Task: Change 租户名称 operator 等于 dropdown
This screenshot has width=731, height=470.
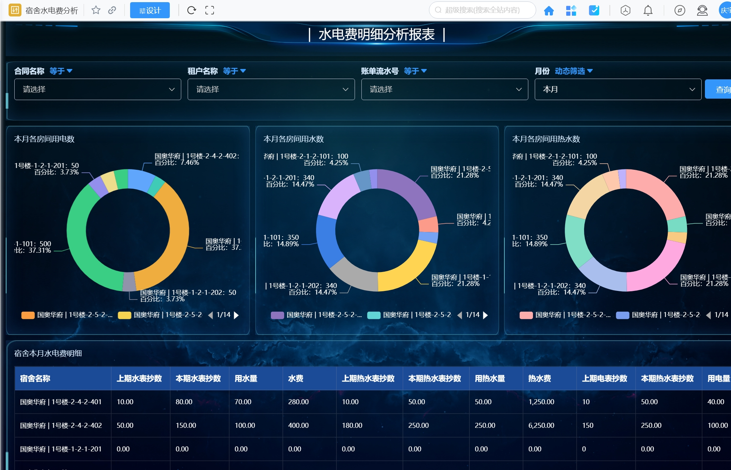Action: coord(234,71)
